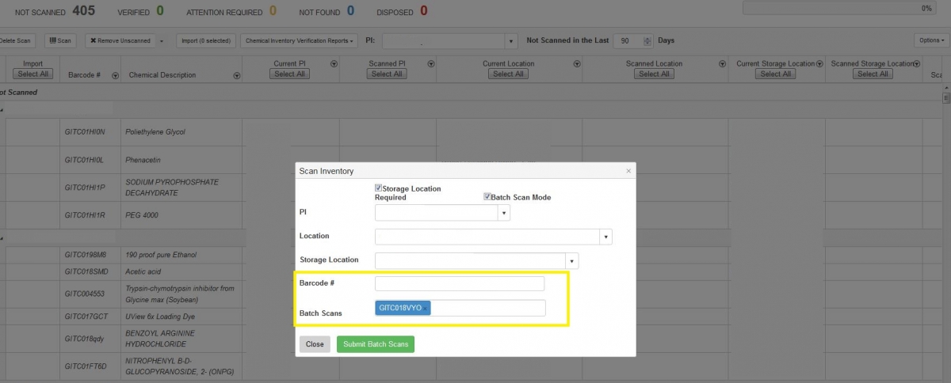Click Select All under Current Location
This screenshot has height=383, width=951.
coord(508,74)
